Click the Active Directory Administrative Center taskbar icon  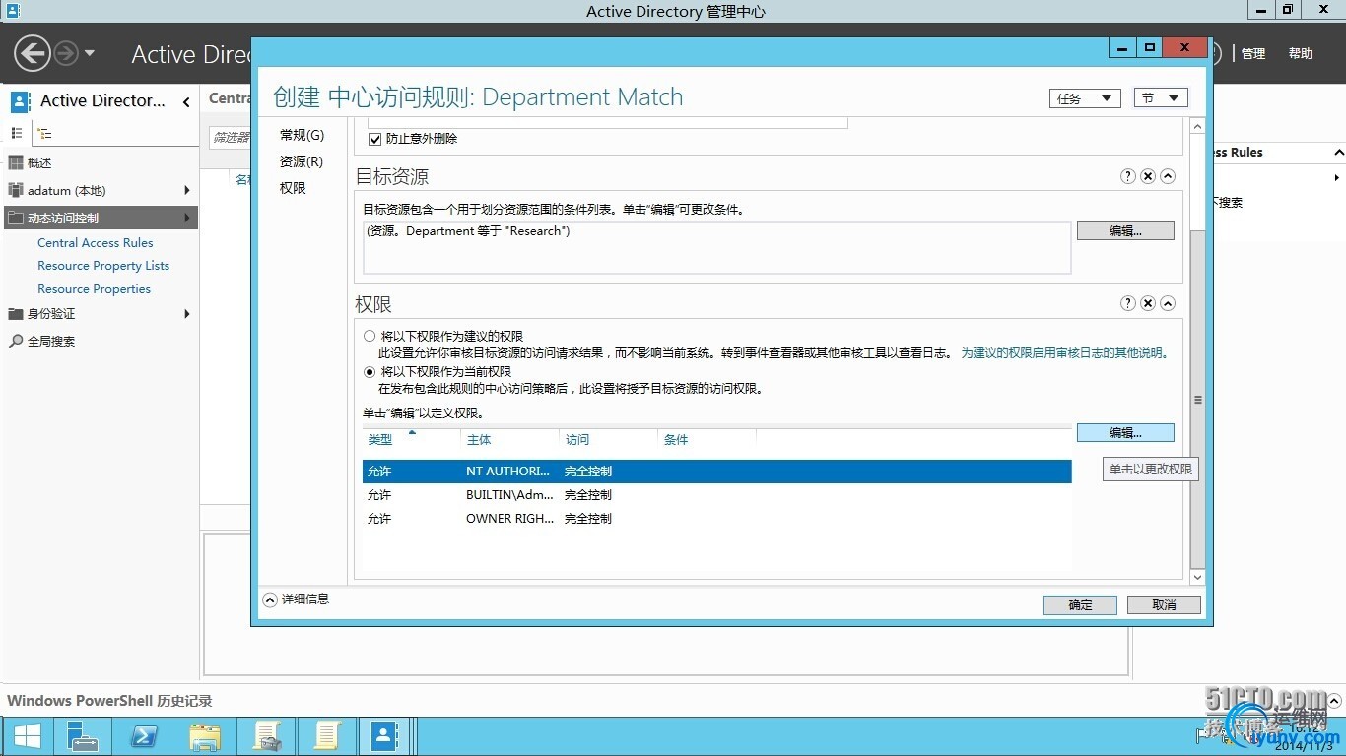[386, 736]
